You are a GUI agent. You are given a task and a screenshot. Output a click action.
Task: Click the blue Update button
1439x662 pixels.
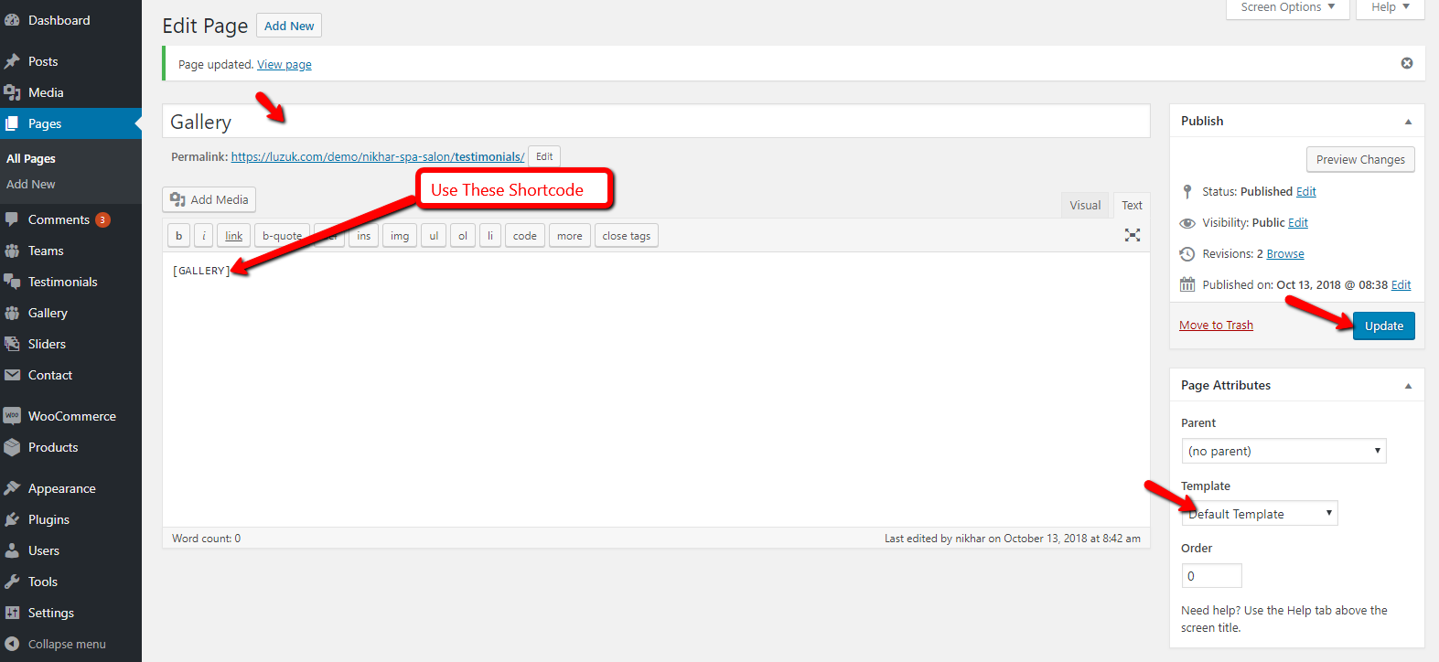1383,326
